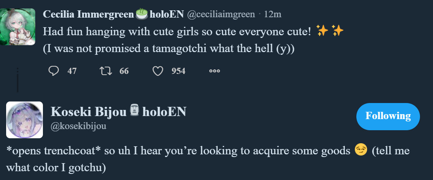
Task: Click the Koseki Bijou display name
Action: point(89,111)
